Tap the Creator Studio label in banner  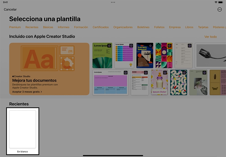[x=21, y=76]
